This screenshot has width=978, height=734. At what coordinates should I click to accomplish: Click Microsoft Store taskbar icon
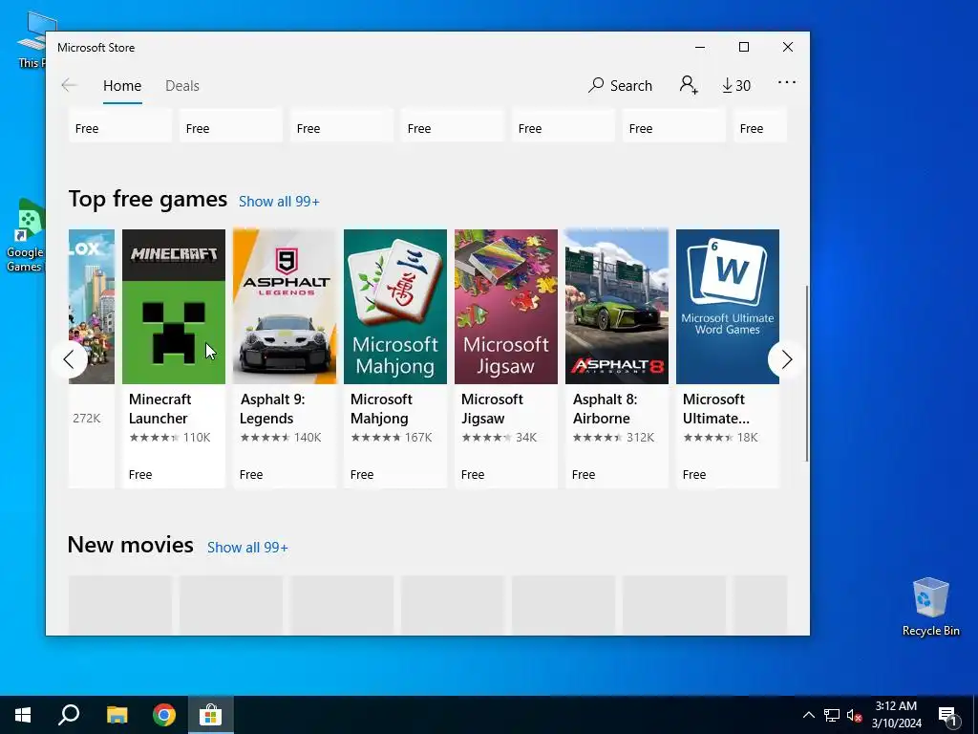coord(211,715)
